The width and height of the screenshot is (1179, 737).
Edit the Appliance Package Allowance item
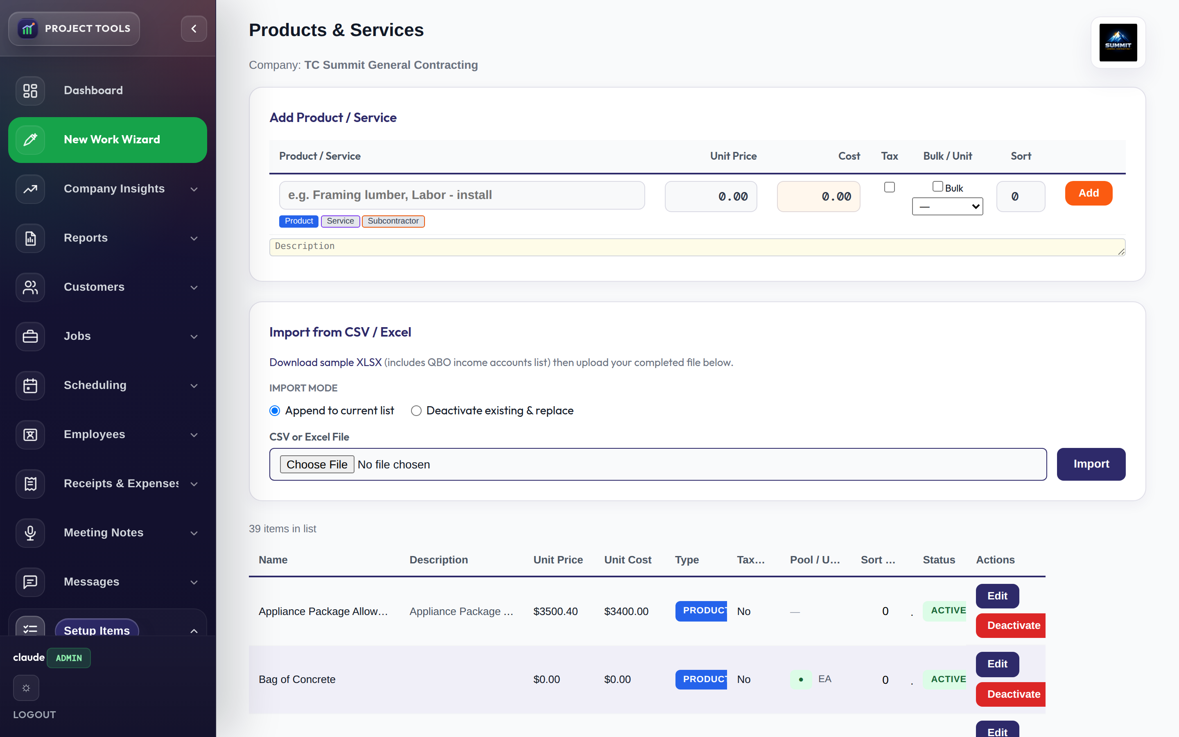coord(997,596)
